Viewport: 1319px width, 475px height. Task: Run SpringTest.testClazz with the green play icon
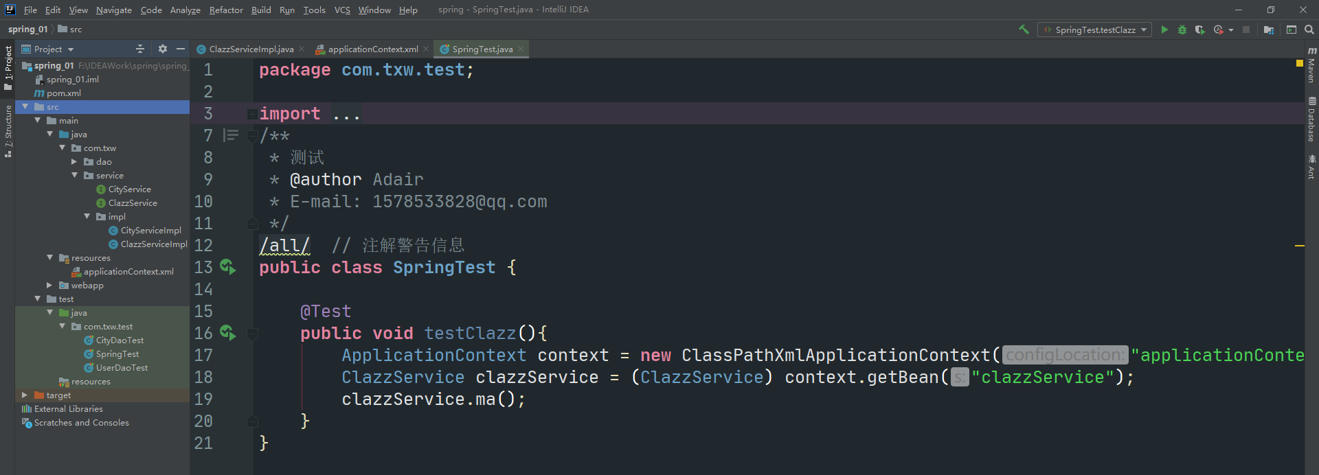tap(1164, 30)
